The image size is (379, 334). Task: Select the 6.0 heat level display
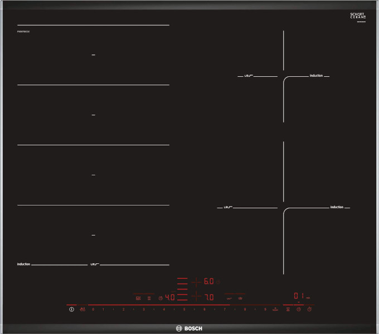(x=209, y=281)
